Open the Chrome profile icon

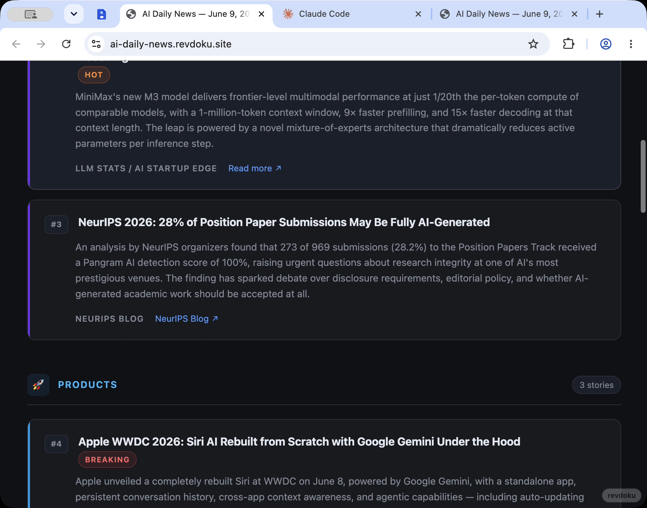[x=606, y=44]
